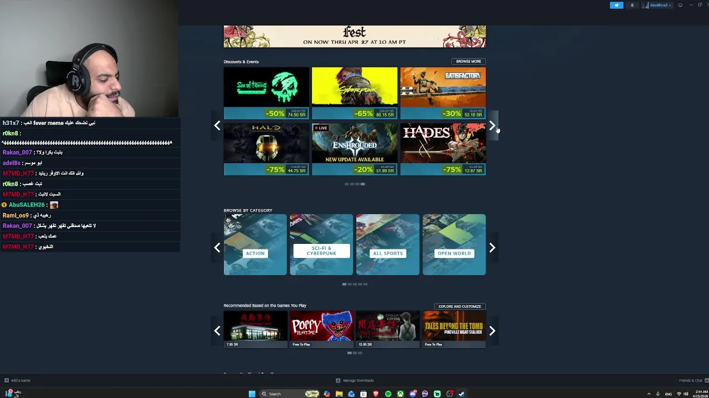The image size is (709, 398).
Task: Open the taskbar volume control
Action: (686, 394)
